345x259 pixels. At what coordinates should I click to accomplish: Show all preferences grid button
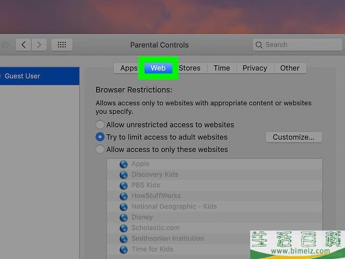62,45
